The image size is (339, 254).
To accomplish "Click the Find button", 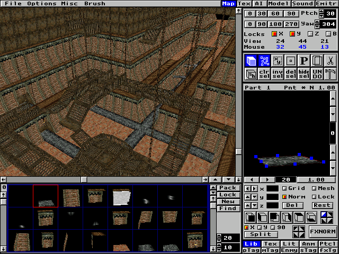I will (228, 208).
